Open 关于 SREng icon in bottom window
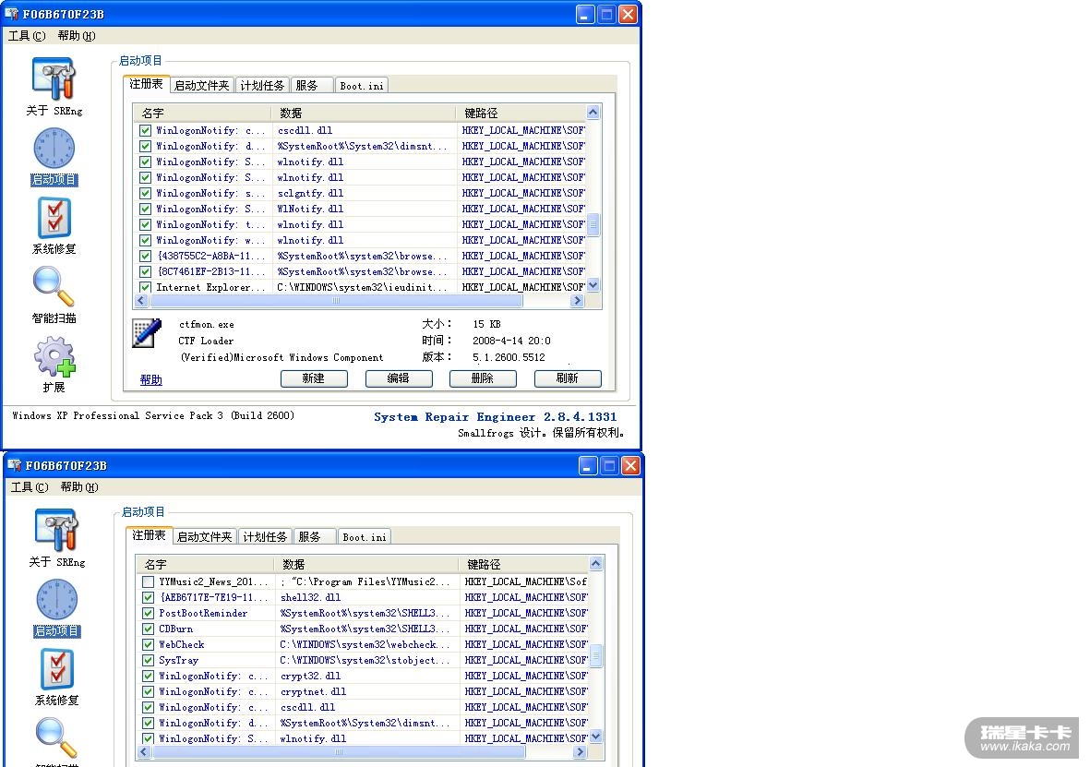The image size is (1090, 767). (56, 531)
